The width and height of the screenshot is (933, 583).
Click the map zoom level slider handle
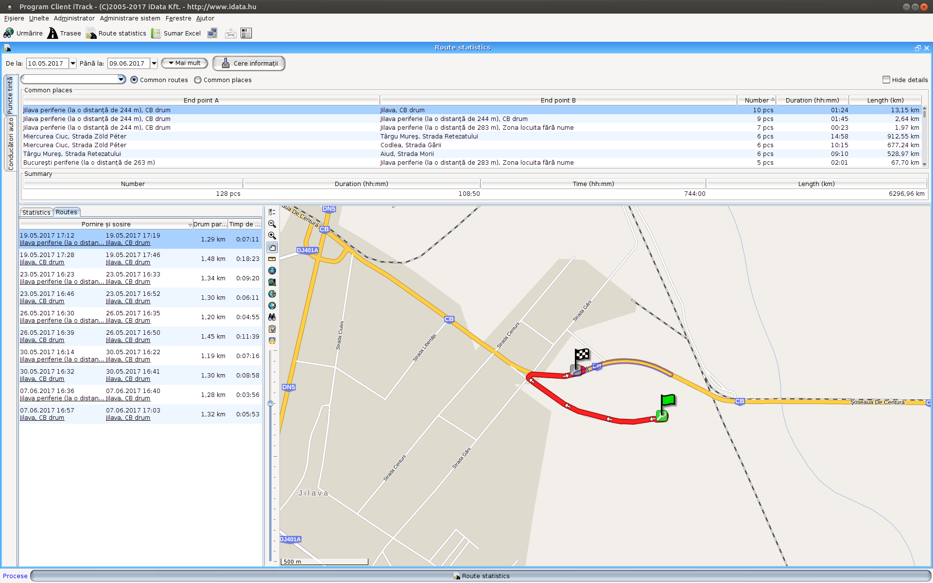coord(271,403)
